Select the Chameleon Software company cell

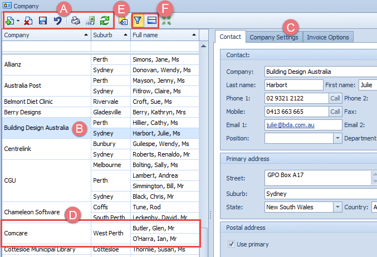pyautogui.click(x=46, y=212)
